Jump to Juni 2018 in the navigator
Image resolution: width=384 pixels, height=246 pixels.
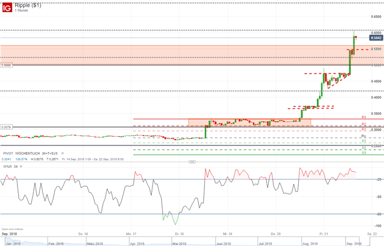coord(224,244)
